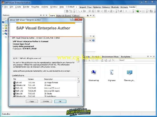Click the pin icon in Folders panel header
Image resolution: width=157 pixels, height=117 pixels.
(44, 15)
